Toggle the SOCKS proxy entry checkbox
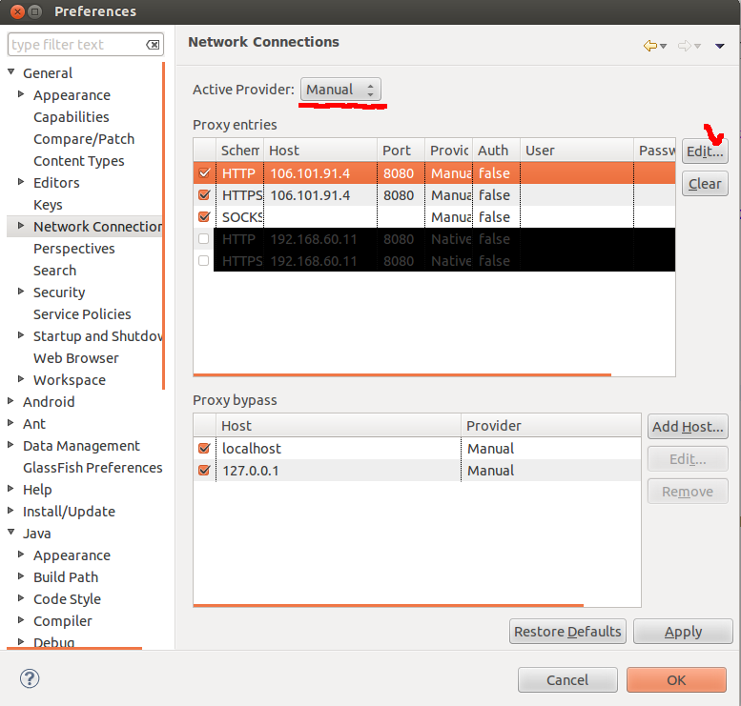 point(204,217)
